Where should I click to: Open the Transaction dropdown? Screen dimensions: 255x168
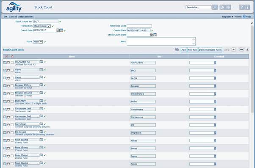pos(42,26)
